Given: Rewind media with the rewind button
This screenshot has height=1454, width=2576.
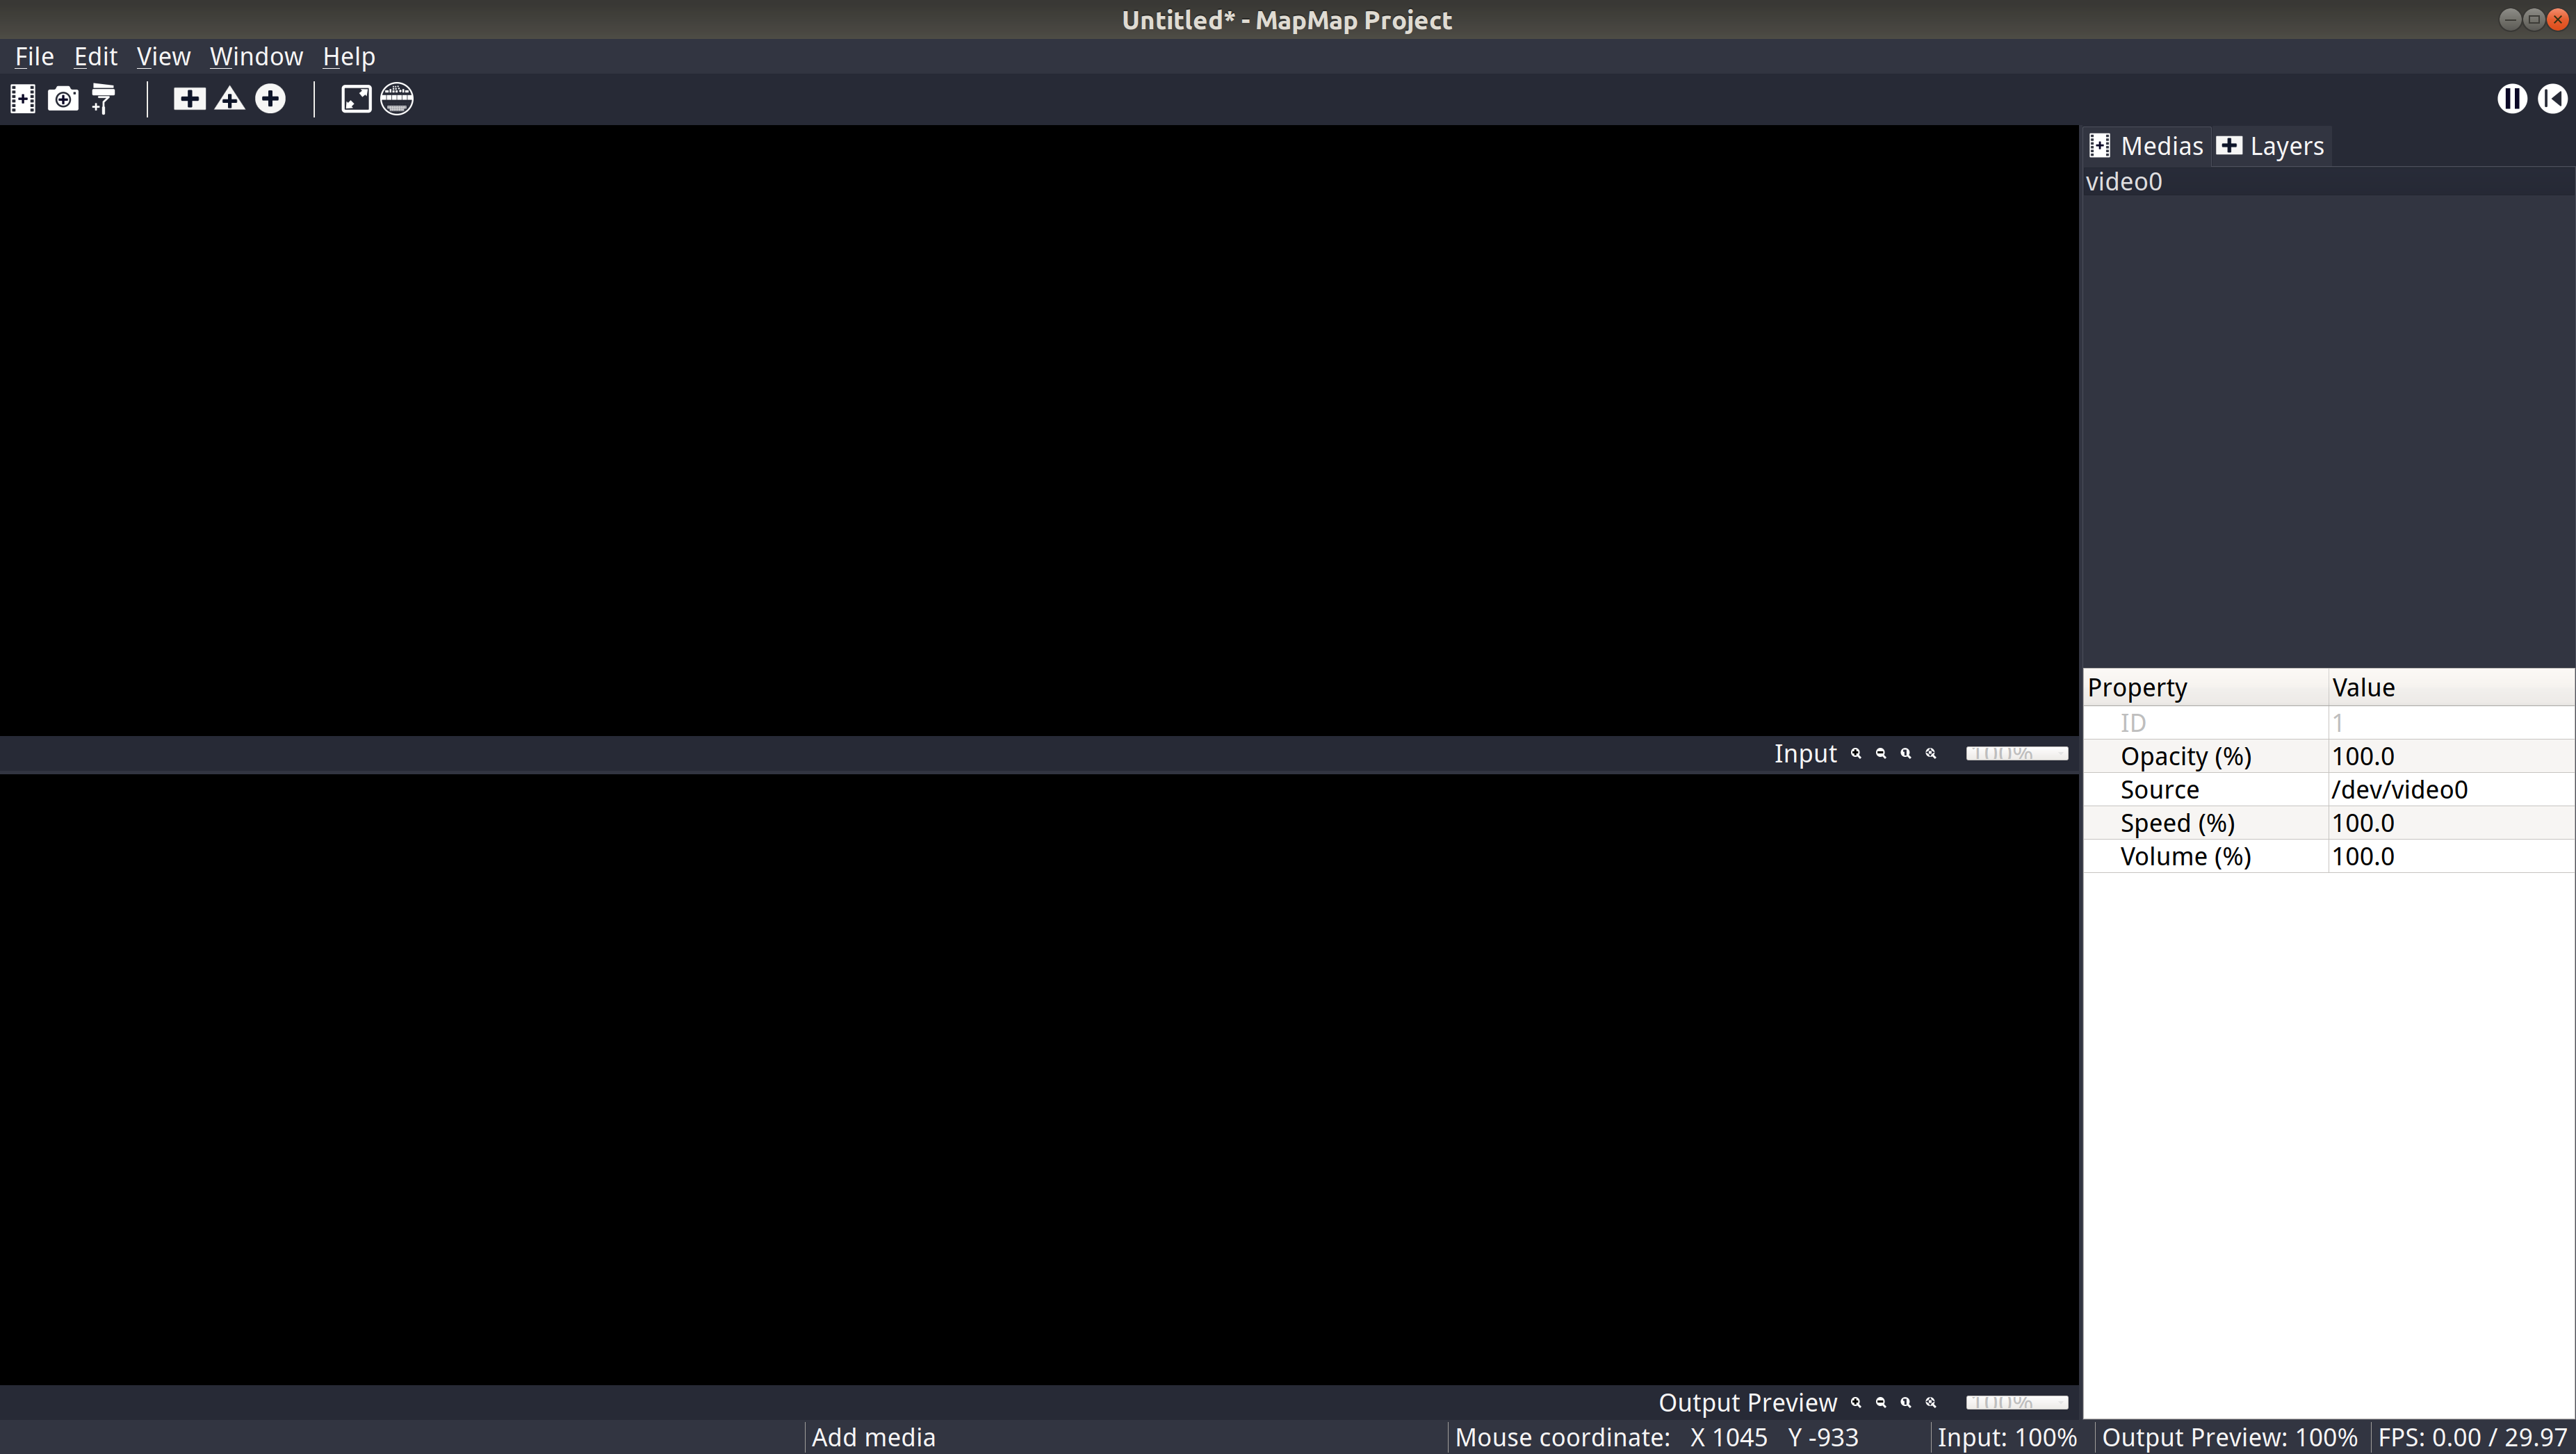Looking at the screenshot, I should (x=2552, y=99).
